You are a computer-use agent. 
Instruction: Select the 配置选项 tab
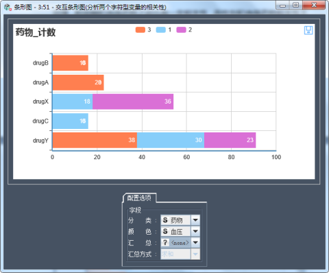[x=139, y=198]
